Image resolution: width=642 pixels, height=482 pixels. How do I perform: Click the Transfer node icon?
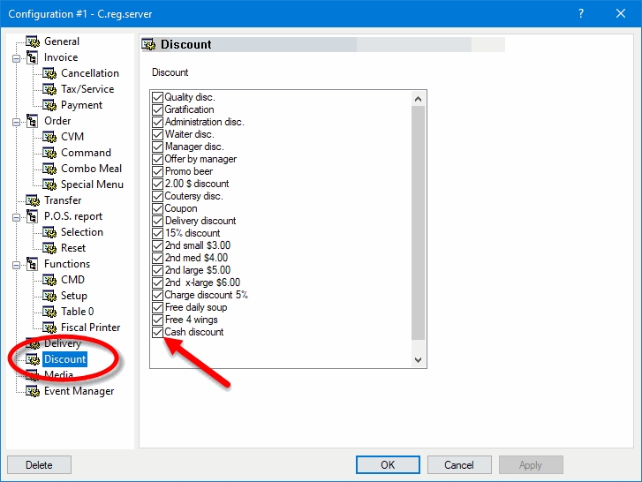33,200
